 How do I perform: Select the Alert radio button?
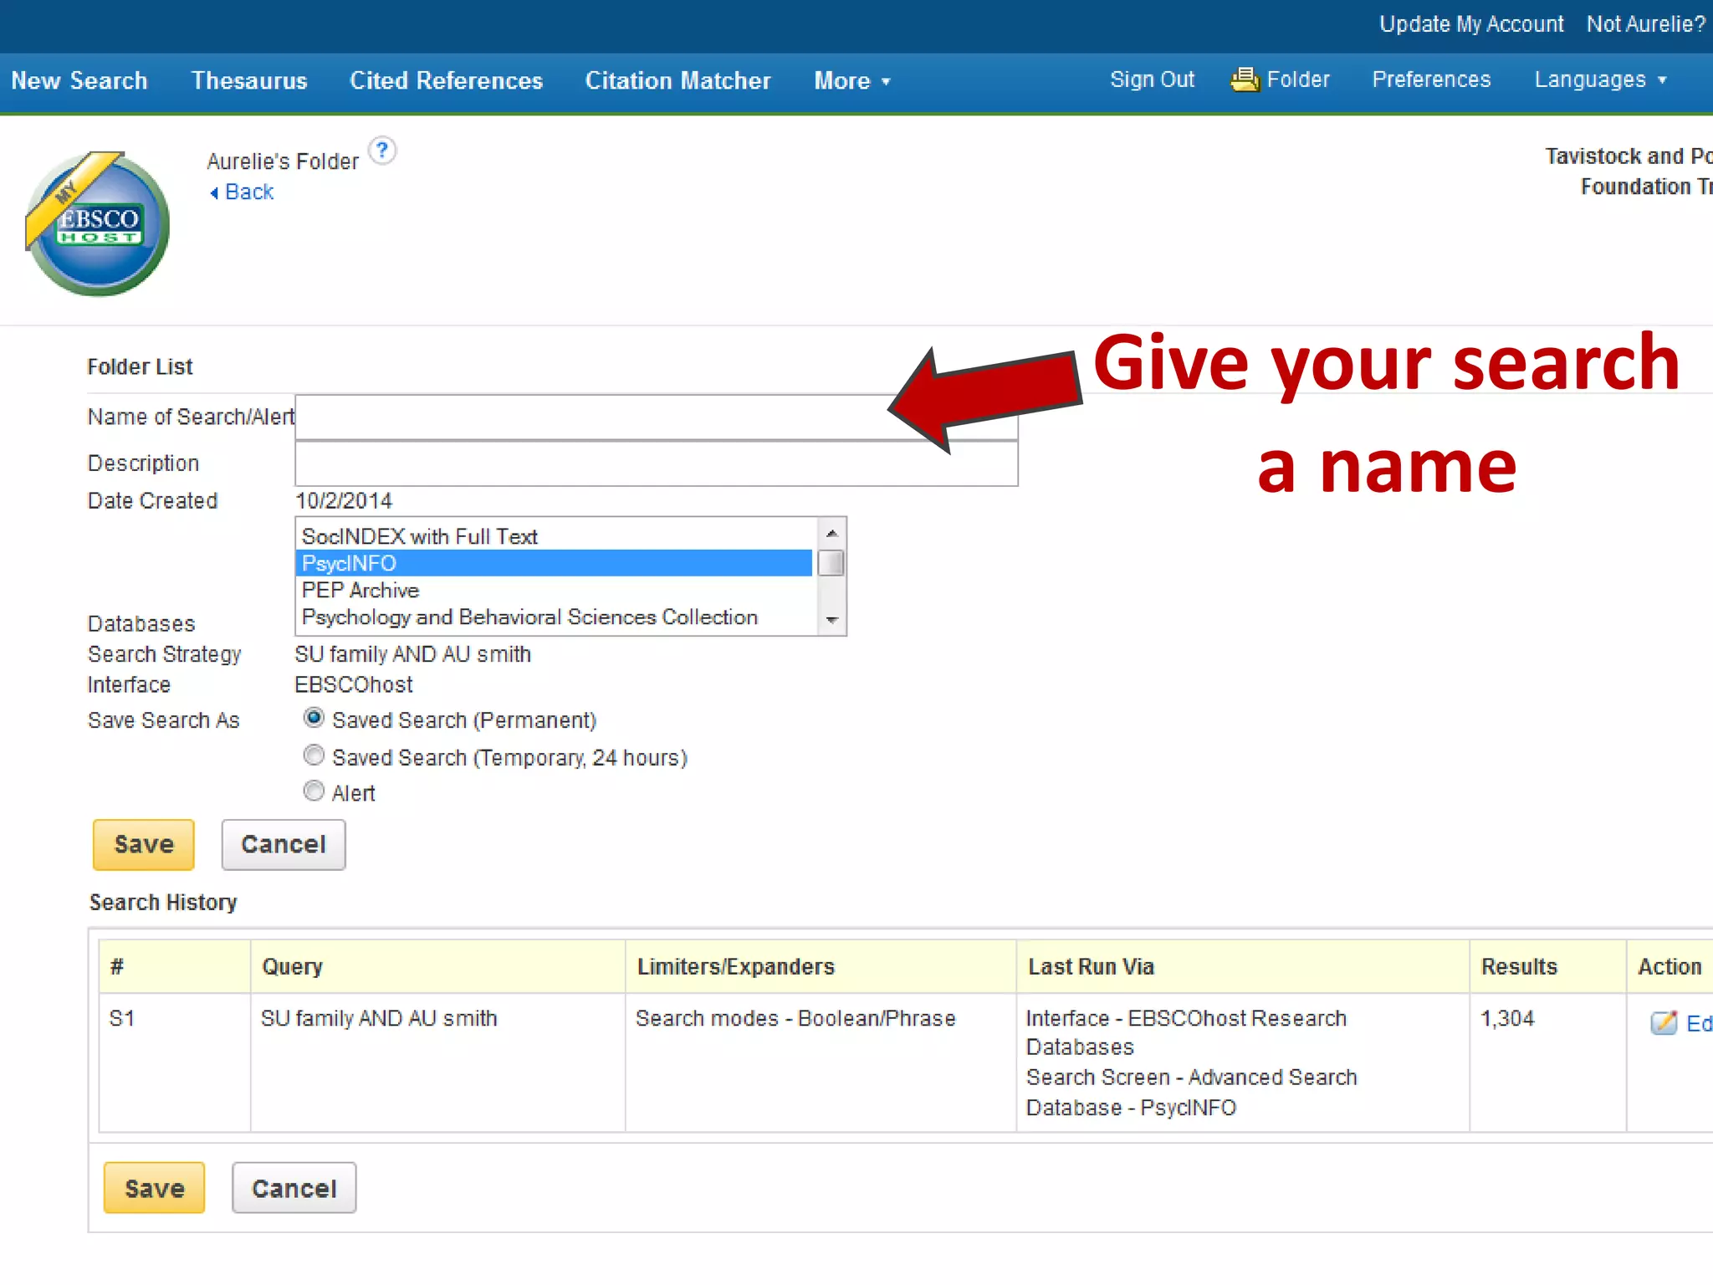(x=314, y=791)
